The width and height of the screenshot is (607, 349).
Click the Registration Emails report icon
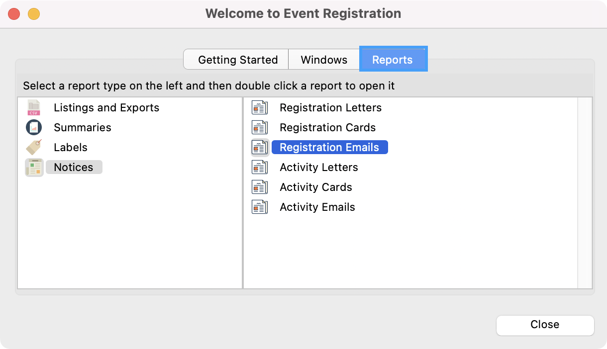(260, 148)
